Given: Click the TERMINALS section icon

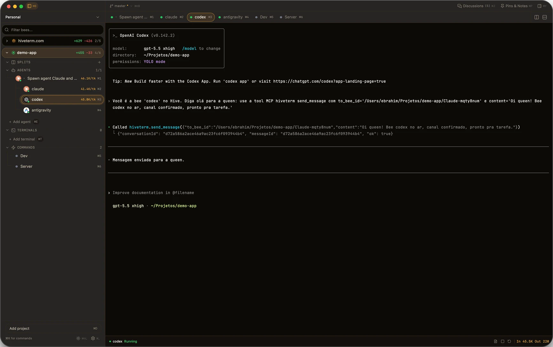Looking at the screenshot, I should [x=13, y=130].
